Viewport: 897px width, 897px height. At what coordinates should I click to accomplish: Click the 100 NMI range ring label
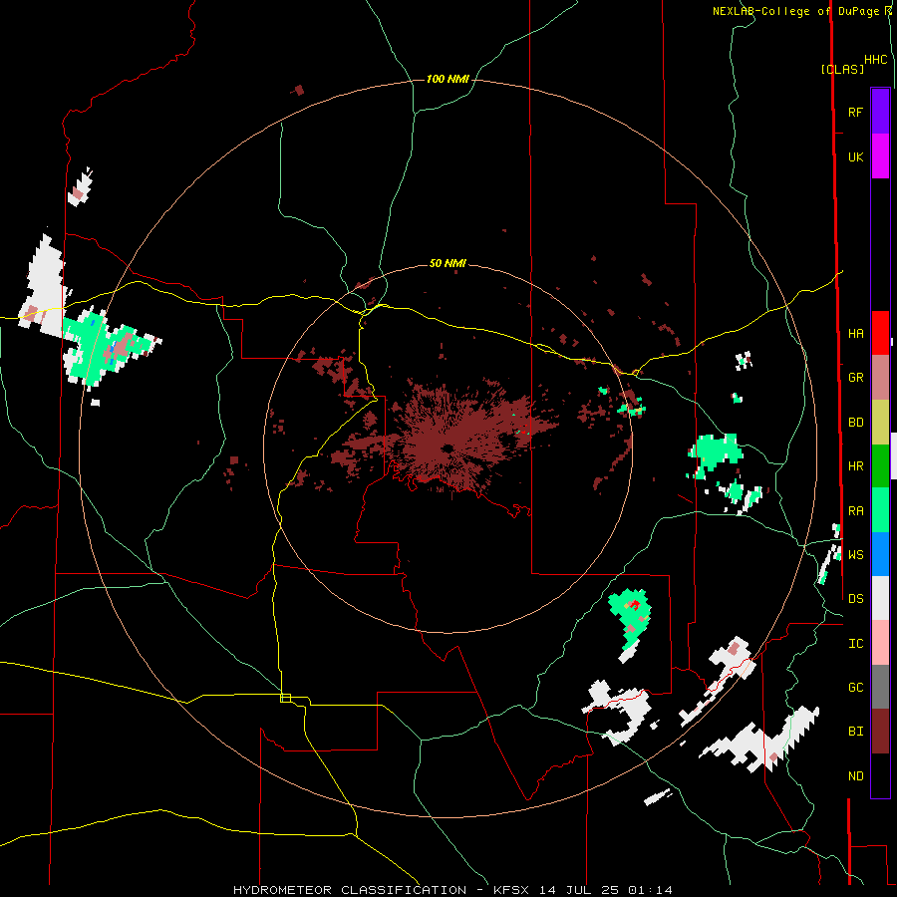tap(448, 79)
